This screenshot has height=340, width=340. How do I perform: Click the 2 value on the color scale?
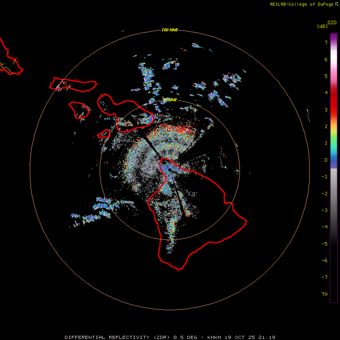[326, 127]
